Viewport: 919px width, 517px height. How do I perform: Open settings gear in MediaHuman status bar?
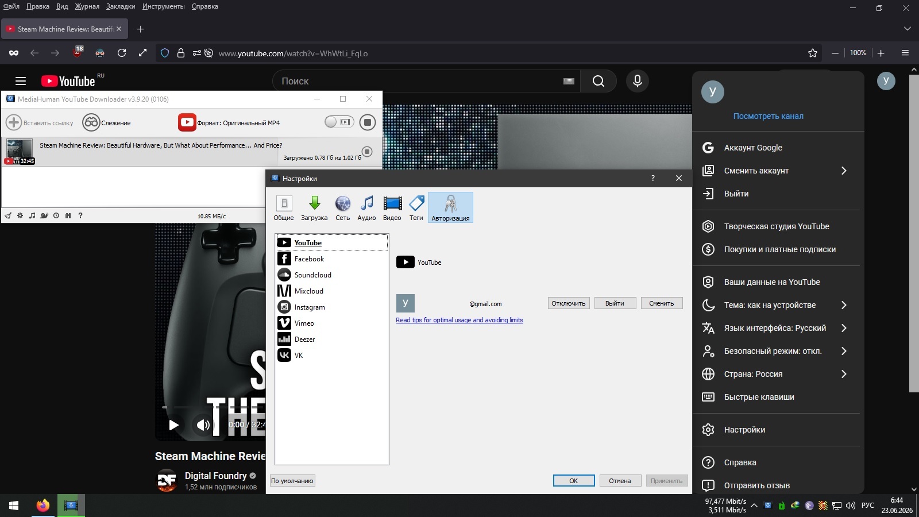[20, 216]
